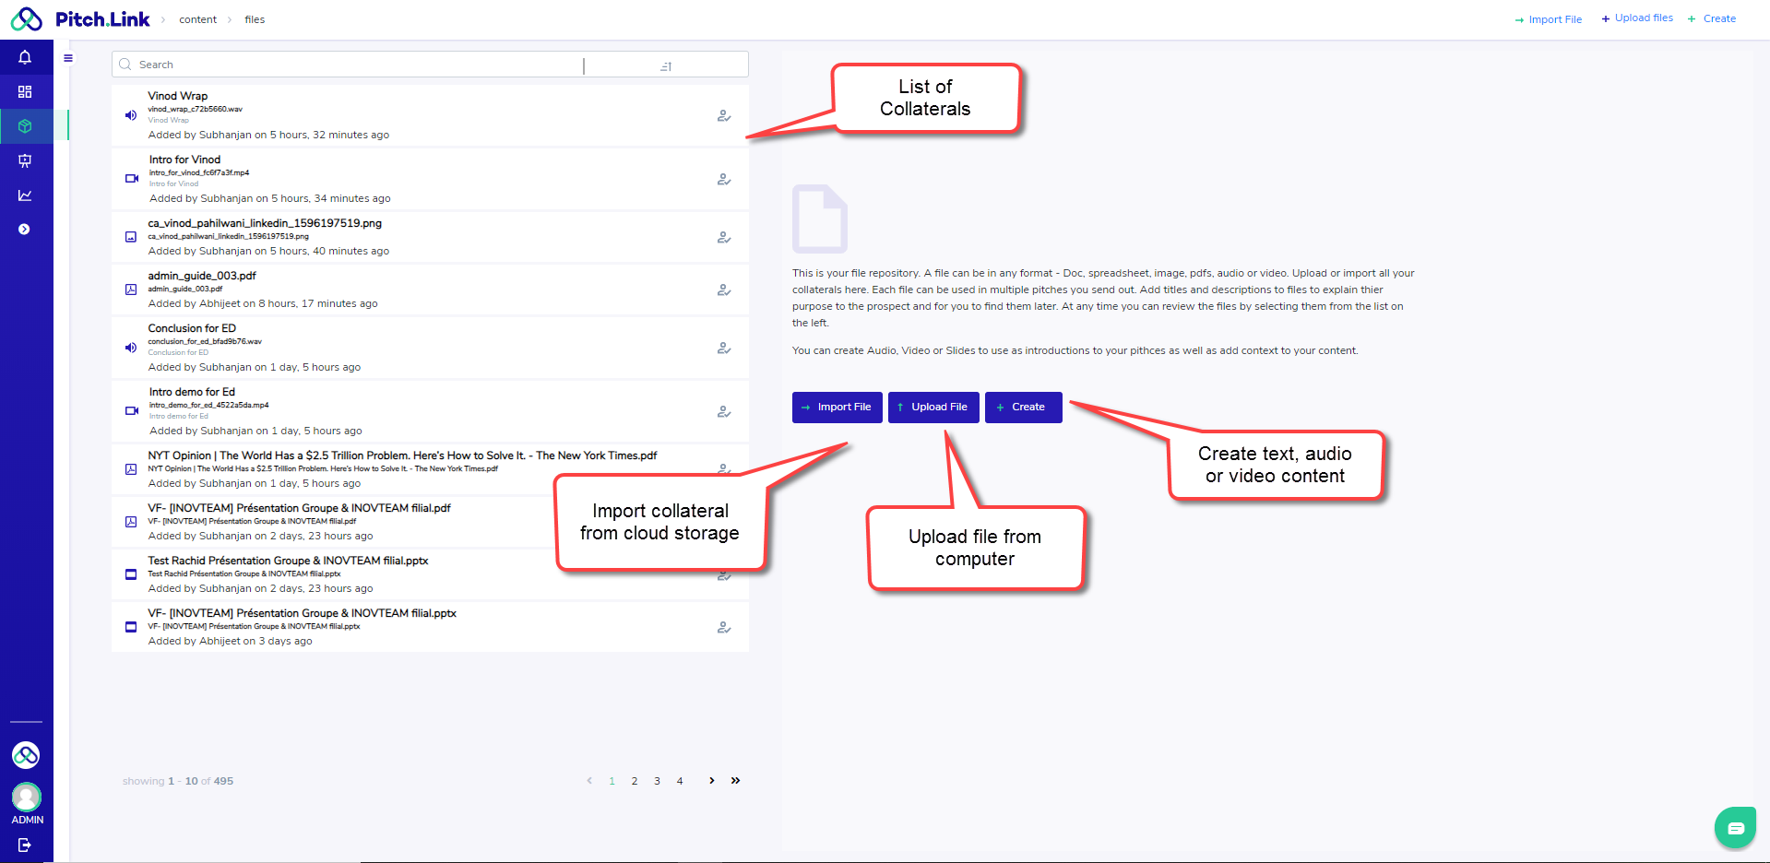
Task: Open the chat support bubble icon
Action: click(x=1735, y=828)
